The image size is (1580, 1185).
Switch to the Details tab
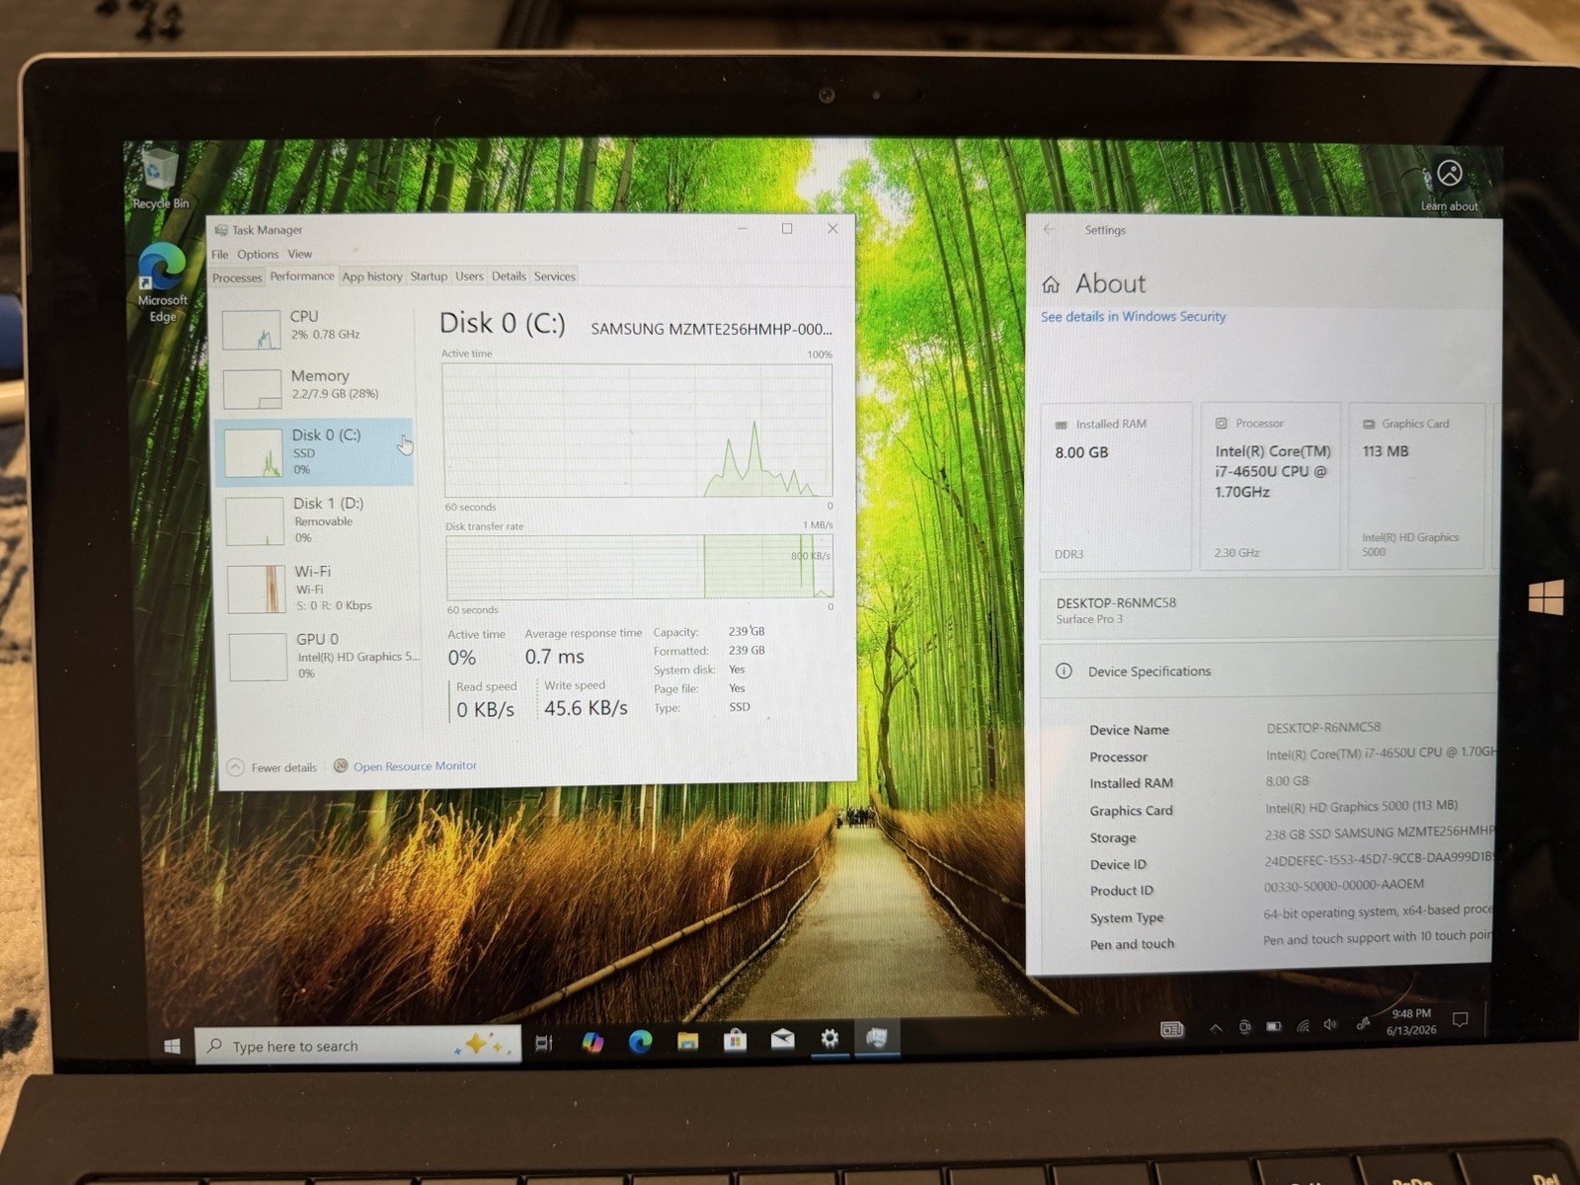point(509,276)
